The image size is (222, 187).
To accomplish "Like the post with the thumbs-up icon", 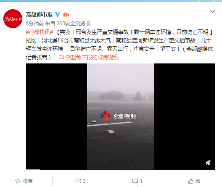I will [x=191, y=181].
